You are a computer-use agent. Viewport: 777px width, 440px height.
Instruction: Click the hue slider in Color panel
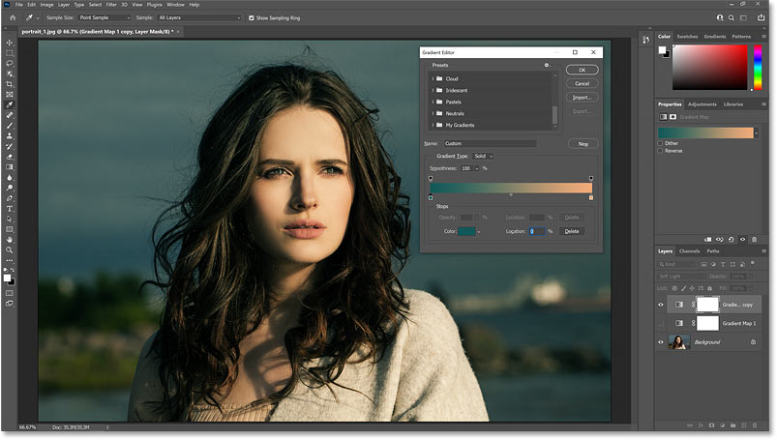tap(758, 68)
